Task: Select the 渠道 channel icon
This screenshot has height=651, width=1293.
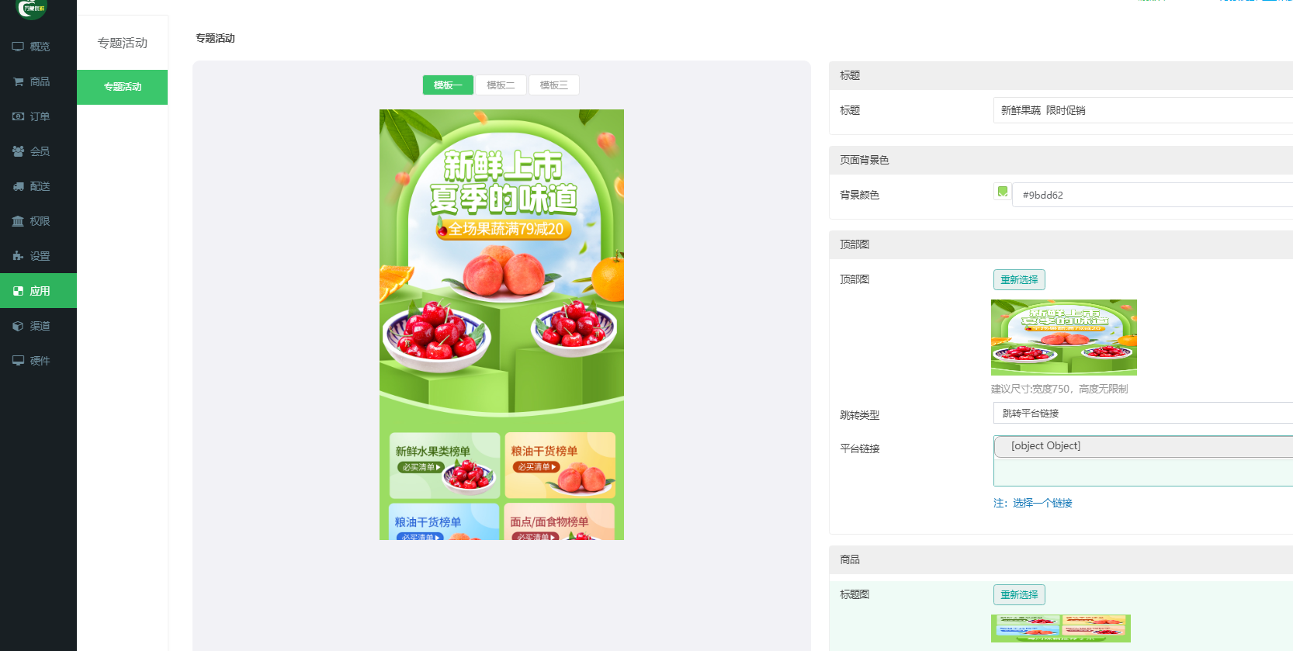Action: click(x=18, y=326)
